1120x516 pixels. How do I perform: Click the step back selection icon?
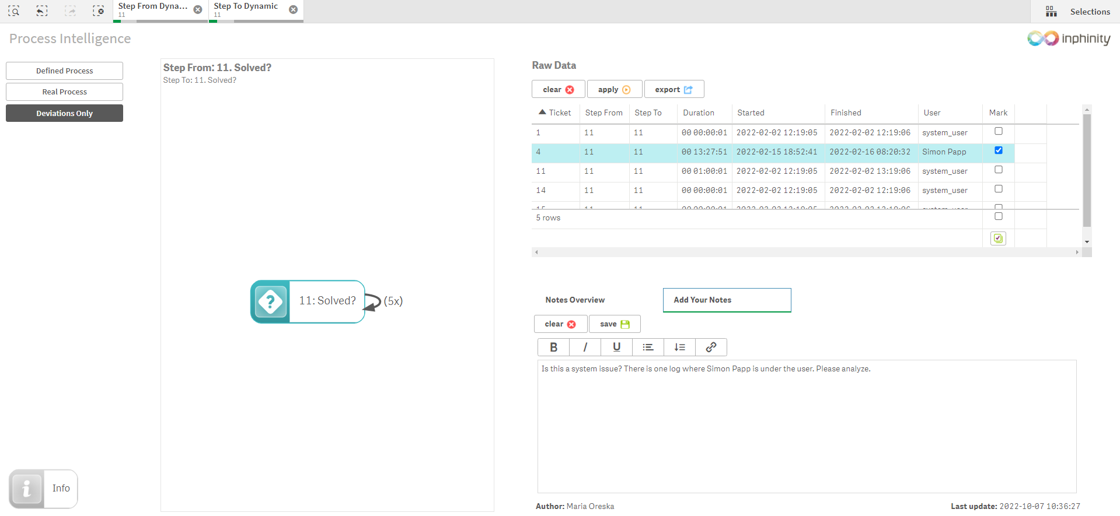click(42, 11)
